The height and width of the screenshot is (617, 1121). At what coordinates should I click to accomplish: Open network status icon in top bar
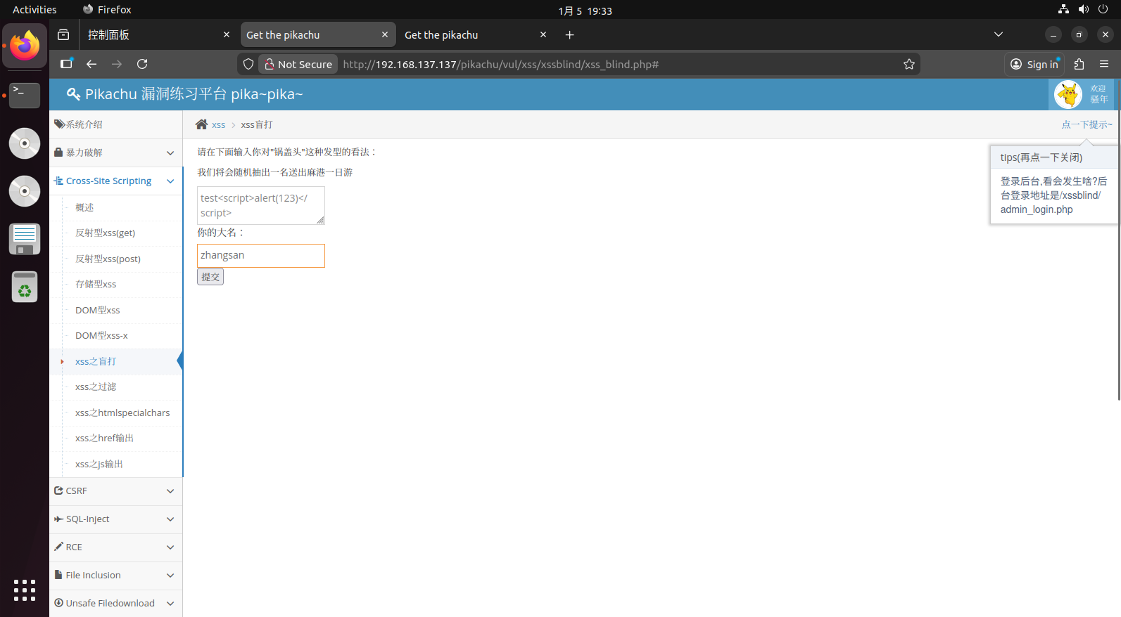point(1063,9)
